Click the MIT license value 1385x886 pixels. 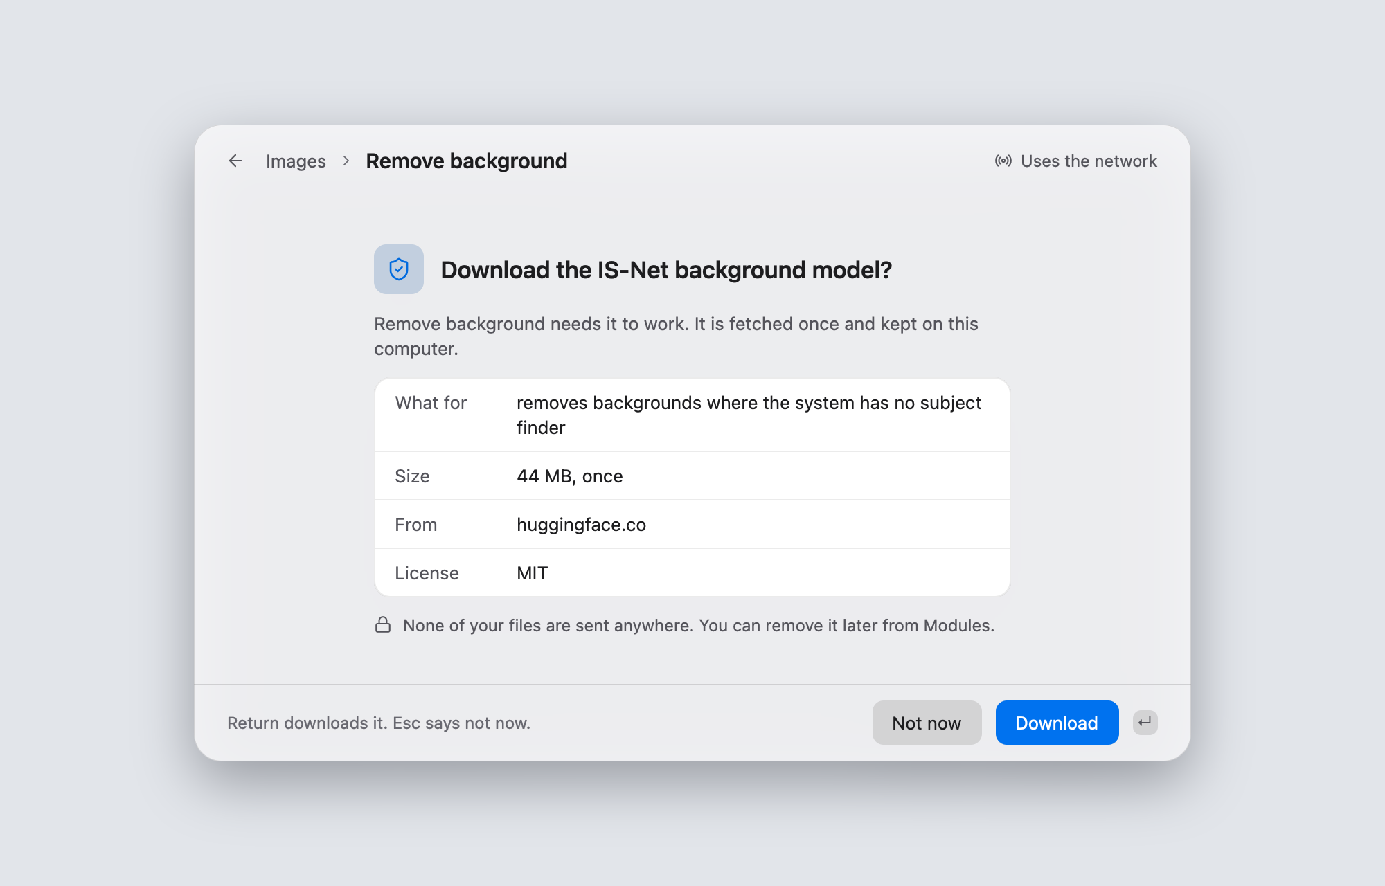pos(532,573)
